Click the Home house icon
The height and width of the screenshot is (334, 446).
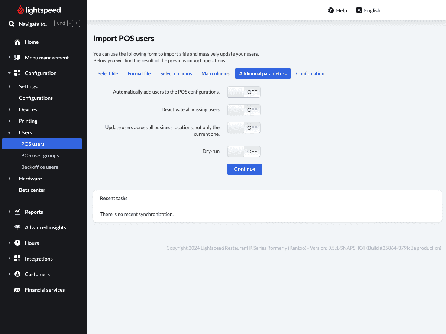[x=17, y=42]
